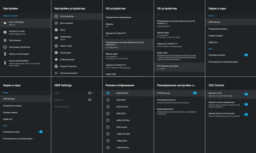Image resolution: width=256 pixels, height=153 pixels.
Task: Click the remote icon beside Пульты и аксессуары
Action: coord(5,54)
